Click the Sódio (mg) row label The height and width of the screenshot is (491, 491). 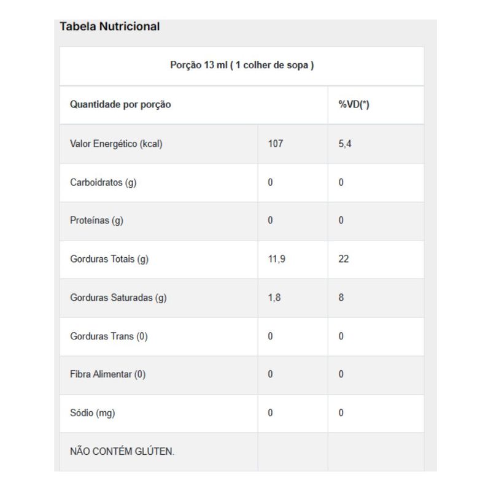pos(93,412)
